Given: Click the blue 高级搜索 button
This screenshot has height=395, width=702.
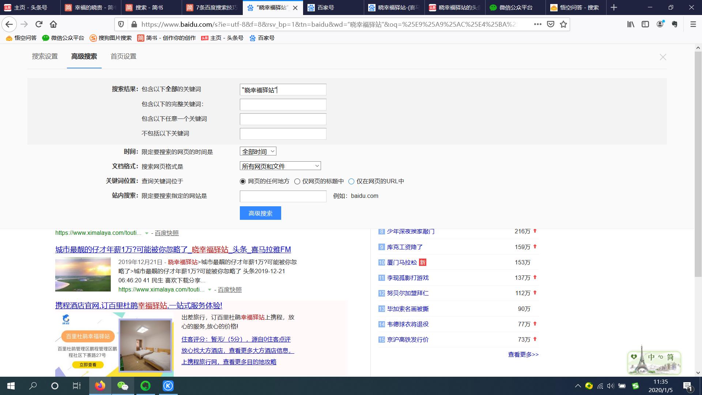Looking at the screenshot, I should click(260, 213).
